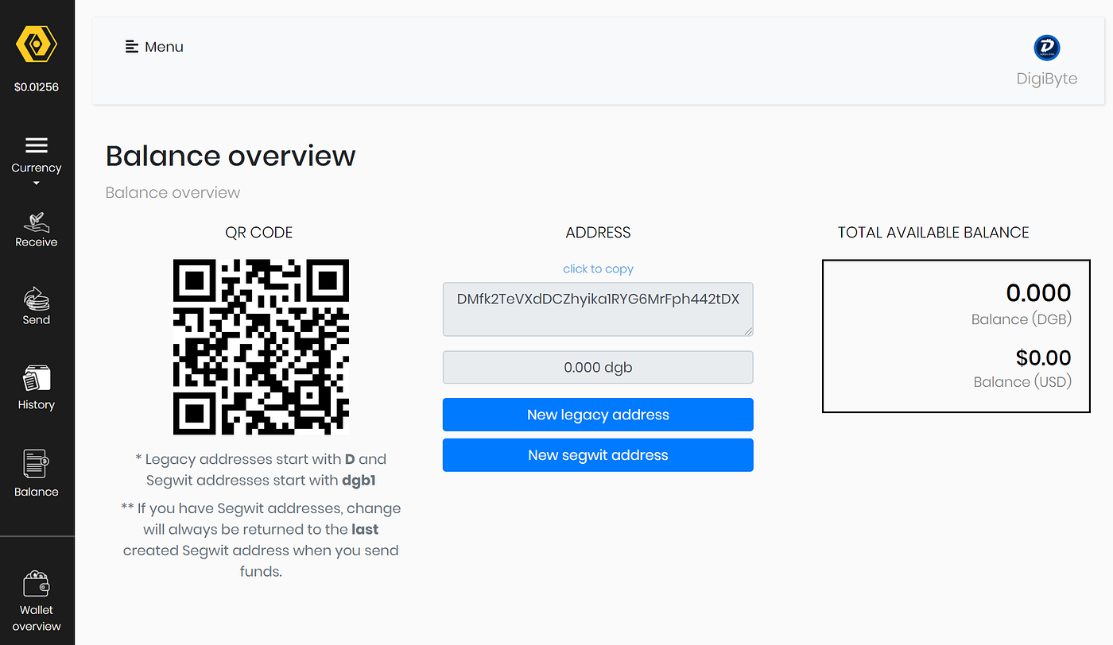Click the address textarea resize handle
The height and width of the screenshot is (645, 1113).
(x=747, y=330)
